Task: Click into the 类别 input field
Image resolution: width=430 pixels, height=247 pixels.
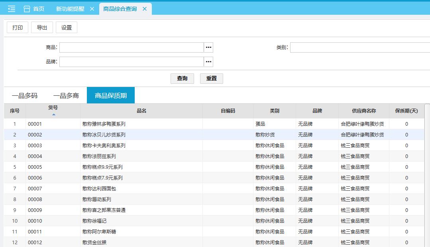Action: click(x=359, y=47)
